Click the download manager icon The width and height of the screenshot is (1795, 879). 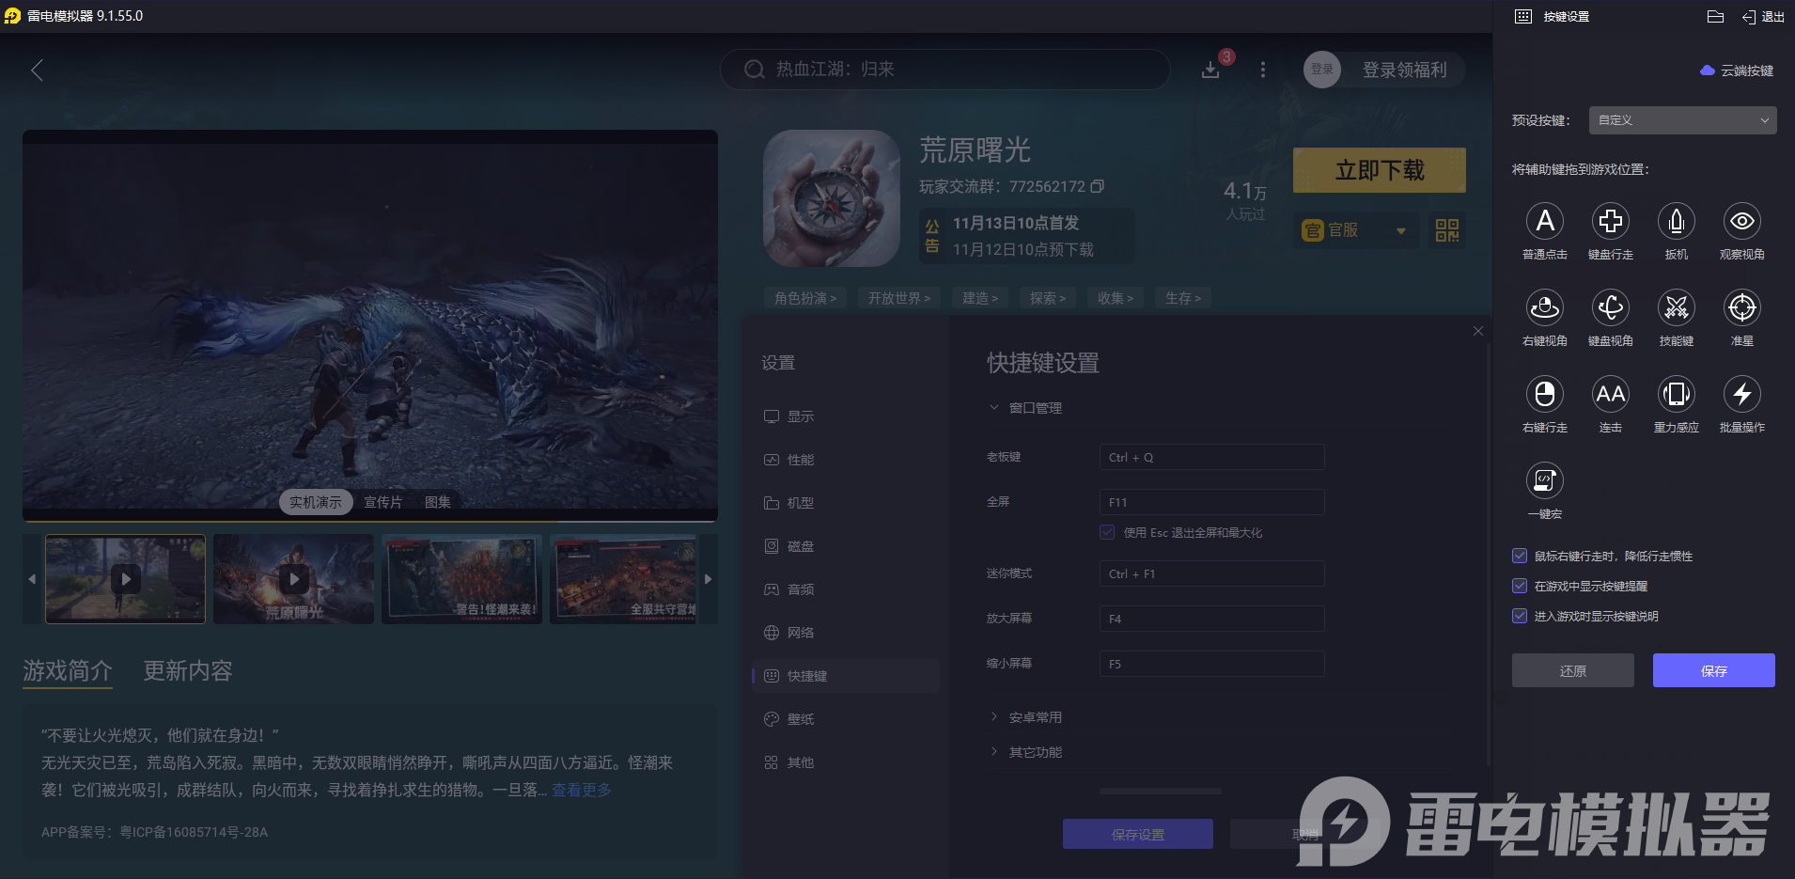coord(1210,70)
